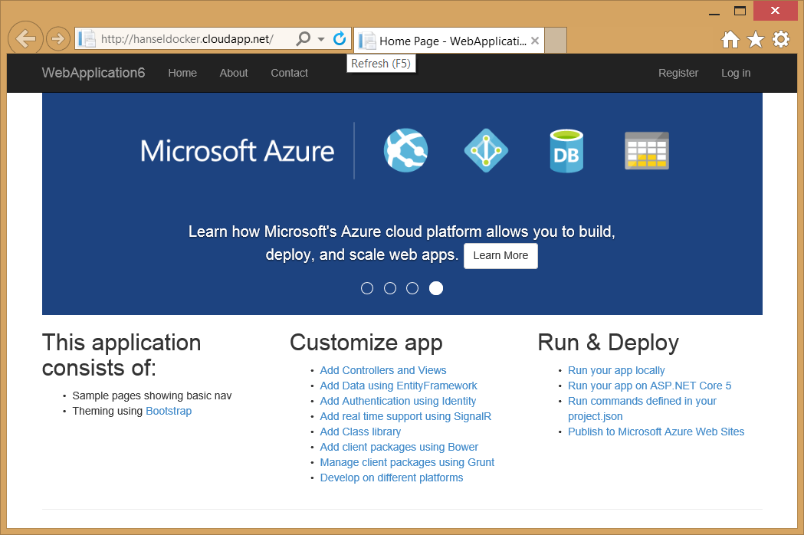The image size is (804, 535).
Task: Click the page icon in the address bar
Action: pos(87,39)
